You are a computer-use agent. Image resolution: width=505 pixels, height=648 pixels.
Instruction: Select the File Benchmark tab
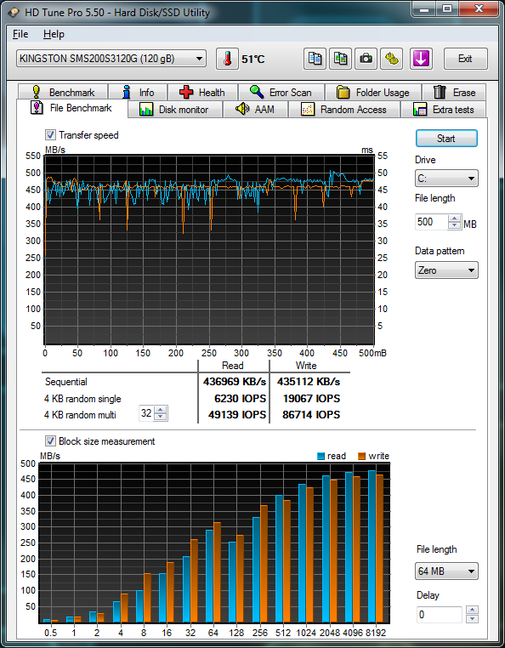(72, 108)
